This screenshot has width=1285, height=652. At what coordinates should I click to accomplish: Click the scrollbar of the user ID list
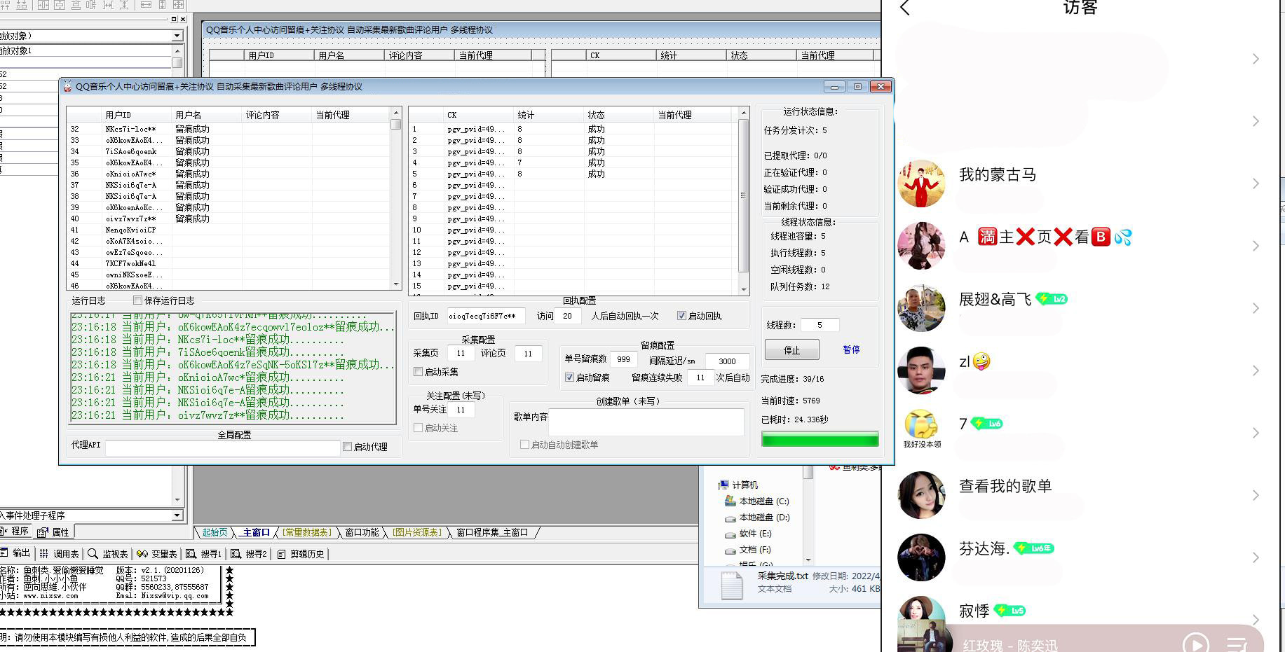pos(396,198)
